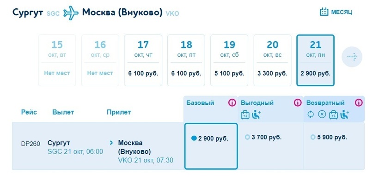The width and height of the screenshot is (379, 180).
Task: Click the seat selection icon under Выгодный
Action: (256, 114)
